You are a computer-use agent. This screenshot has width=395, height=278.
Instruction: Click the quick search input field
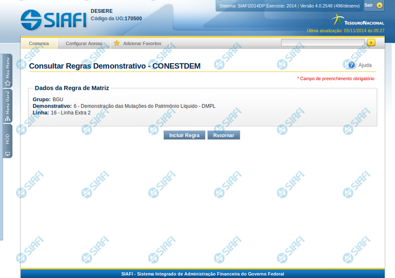[x=322, y=43]
